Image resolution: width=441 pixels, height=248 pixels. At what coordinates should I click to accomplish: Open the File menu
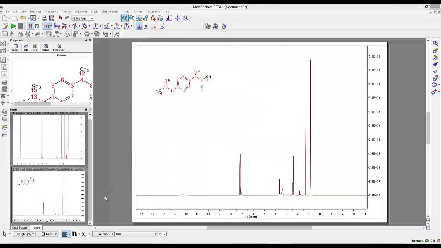[7, 12]
